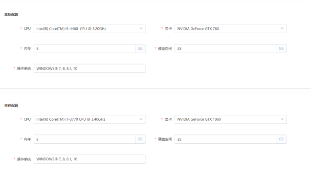
Task: Open the GTX 760 graphics card dropdown
Action: (x=230, y=28)
